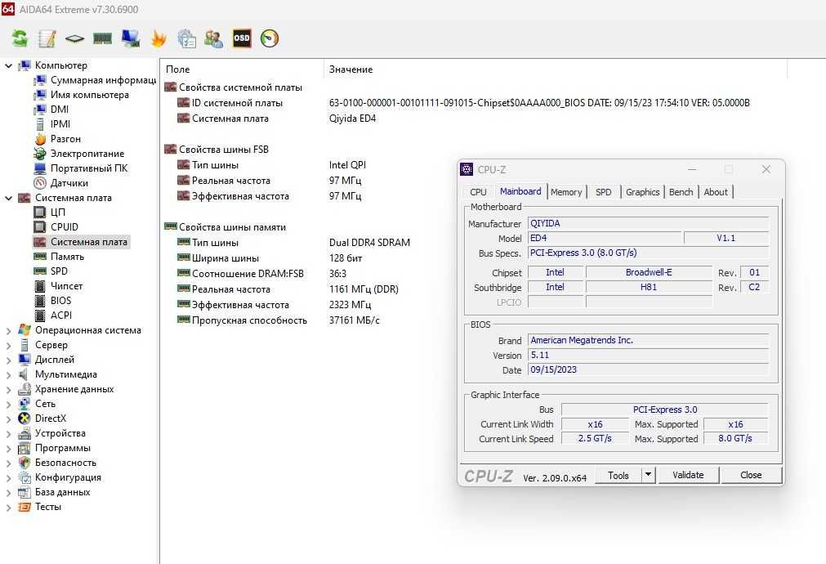The width and height of the screenshot is (826, 564).
Task: Click the 37161 МБ/с bandwidth value
Action: pyautogui.click(x=354, y=320)
